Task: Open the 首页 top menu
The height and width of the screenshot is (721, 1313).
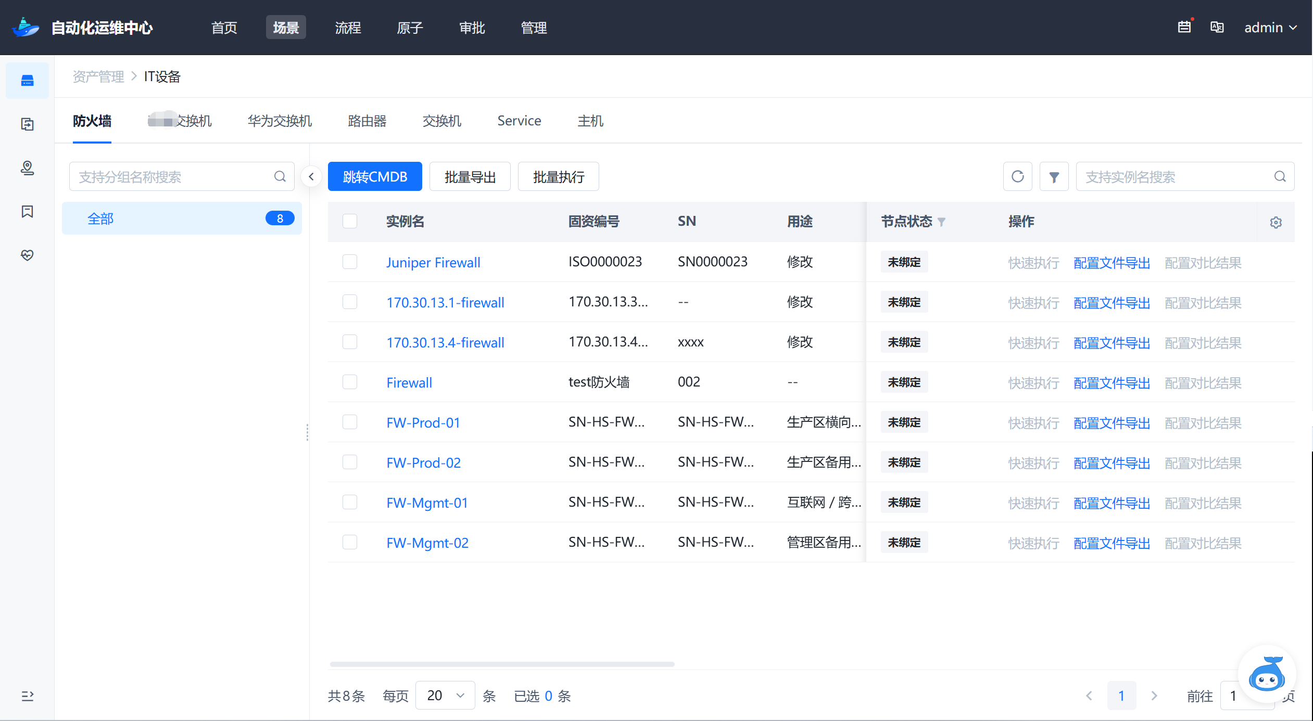Action: tap(224, 28)
